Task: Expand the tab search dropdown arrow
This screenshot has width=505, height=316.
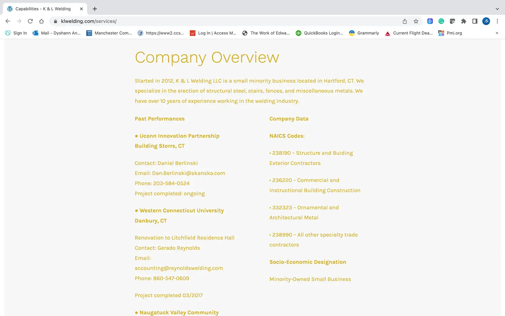Action: 497,9
